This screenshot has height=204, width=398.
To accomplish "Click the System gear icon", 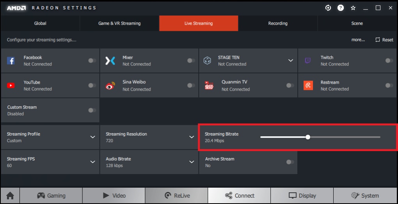I will click(355, 196).
